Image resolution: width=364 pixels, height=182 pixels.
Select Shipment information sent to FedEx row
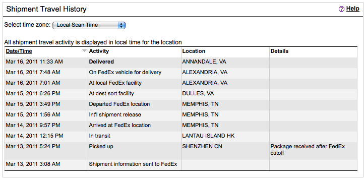pyautogui.click(x=181, y=164)
